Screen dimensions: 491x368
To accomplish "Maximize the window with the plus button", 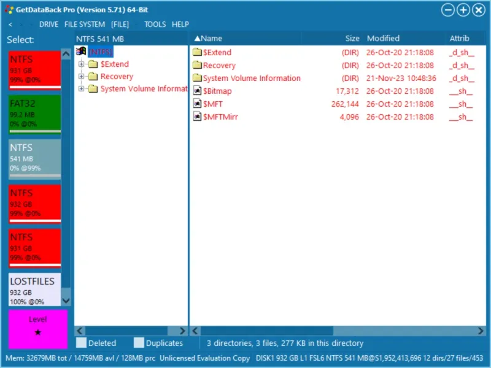I will (x=463, y=10).
